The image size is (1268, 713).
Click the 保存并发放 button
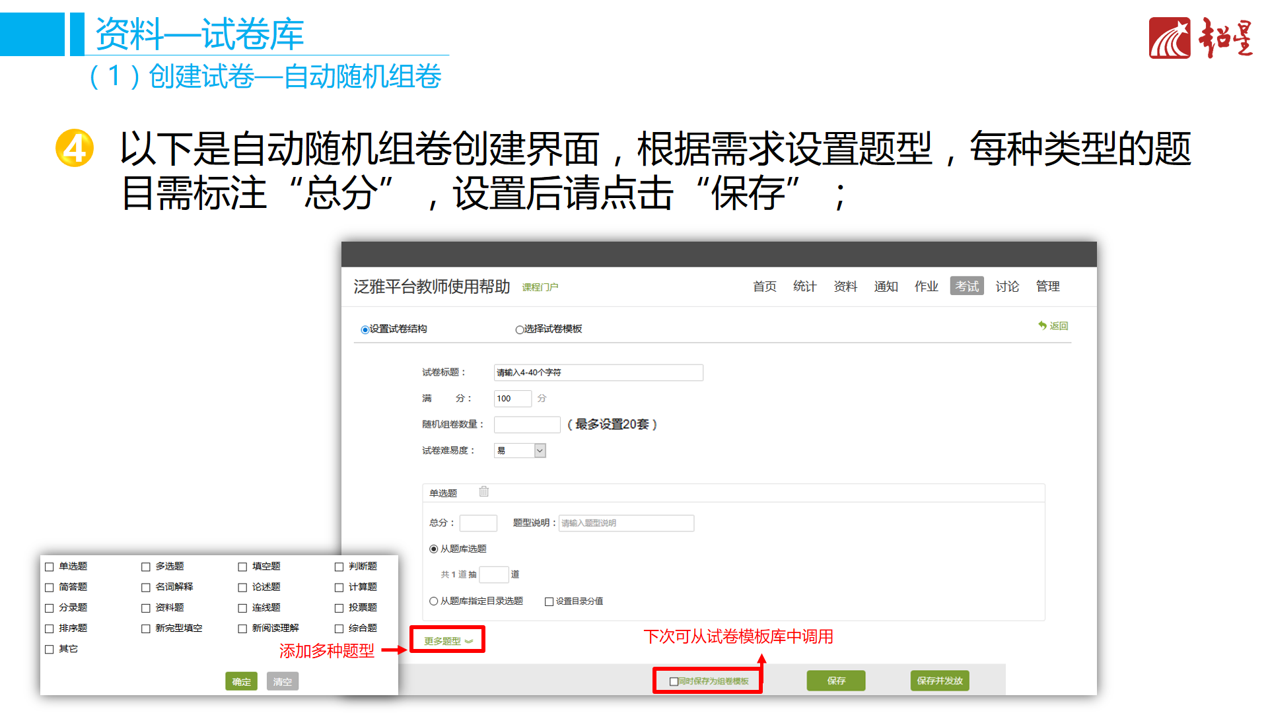coord(939,681)
